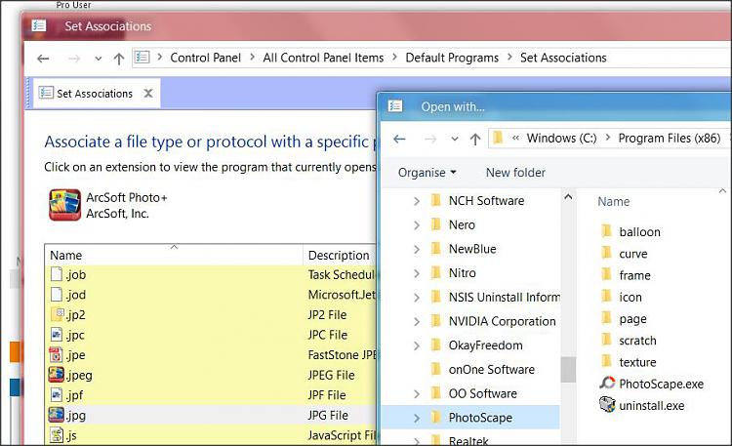The image size is (732, 446).
Task: Click Program Files (x86) in path
Action: [x=670, y=139]
